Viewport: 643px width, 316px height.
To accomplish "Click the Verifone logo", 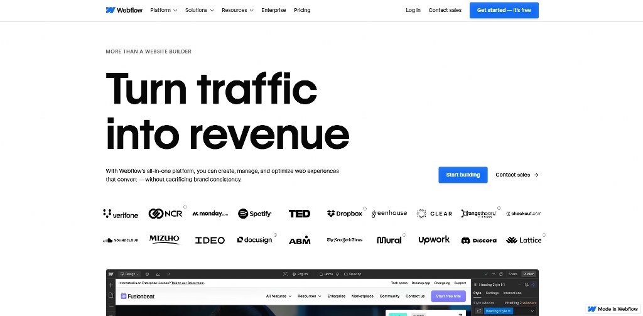I will click(121, 214).
